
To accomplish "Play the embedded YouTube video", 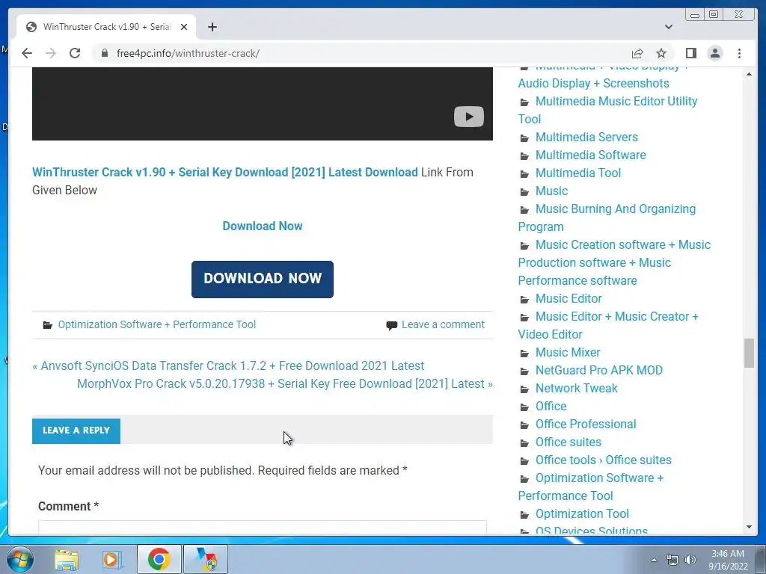I will point(469,117).
